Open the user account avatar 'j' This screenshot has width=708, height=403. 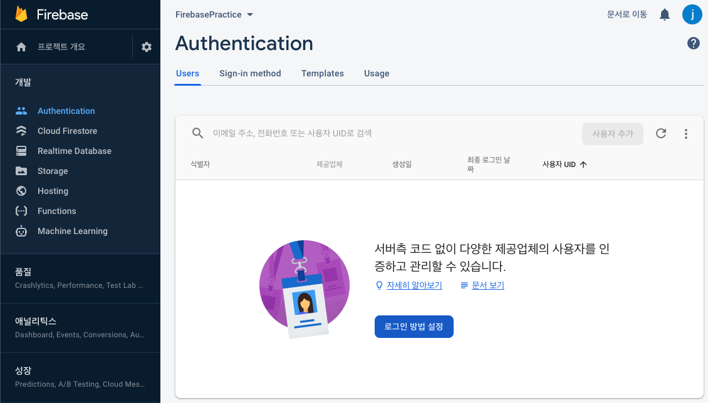pyautogui.click(x=692, y=14)
